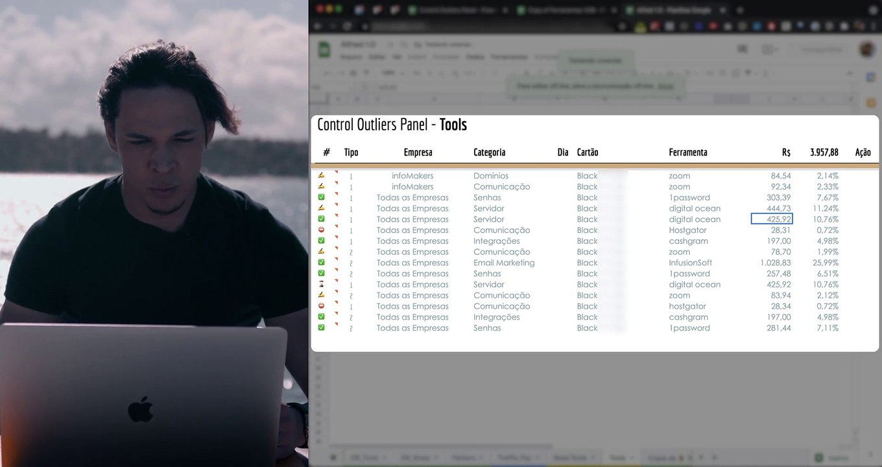
Task: Click the value 78,70
Action: pos(781,252)
